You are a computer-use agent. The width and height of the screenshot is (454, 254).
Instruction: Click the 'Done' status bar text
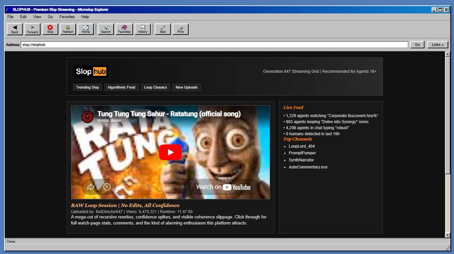(x=11, y=241)
